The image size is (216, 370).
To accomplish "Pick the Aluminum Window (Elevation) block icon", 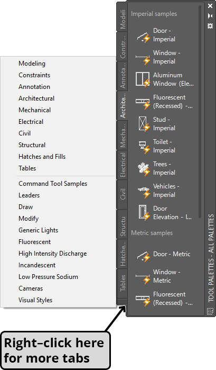I will (x=143, y=80).
